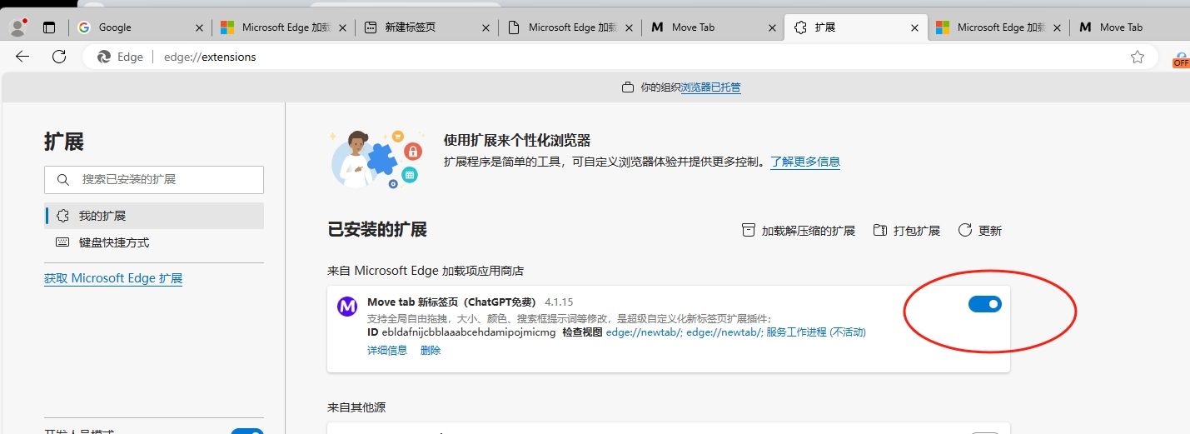Click the 新建标签页 tab favicon

pos(371,27)
